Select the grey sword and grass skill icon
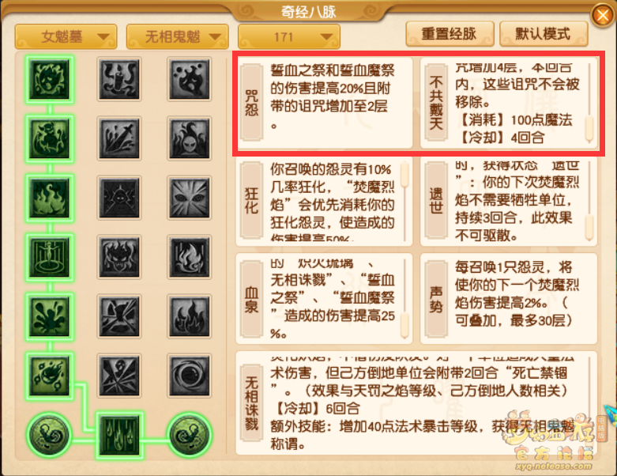This screenshot has width=617, height=476. pyautogui.click(x=119, y=138)
